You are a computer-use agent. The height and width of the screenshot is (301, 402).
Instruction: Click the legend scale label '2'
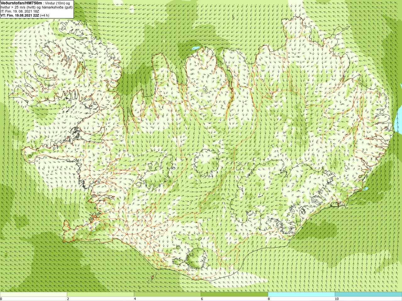point(68,299)
